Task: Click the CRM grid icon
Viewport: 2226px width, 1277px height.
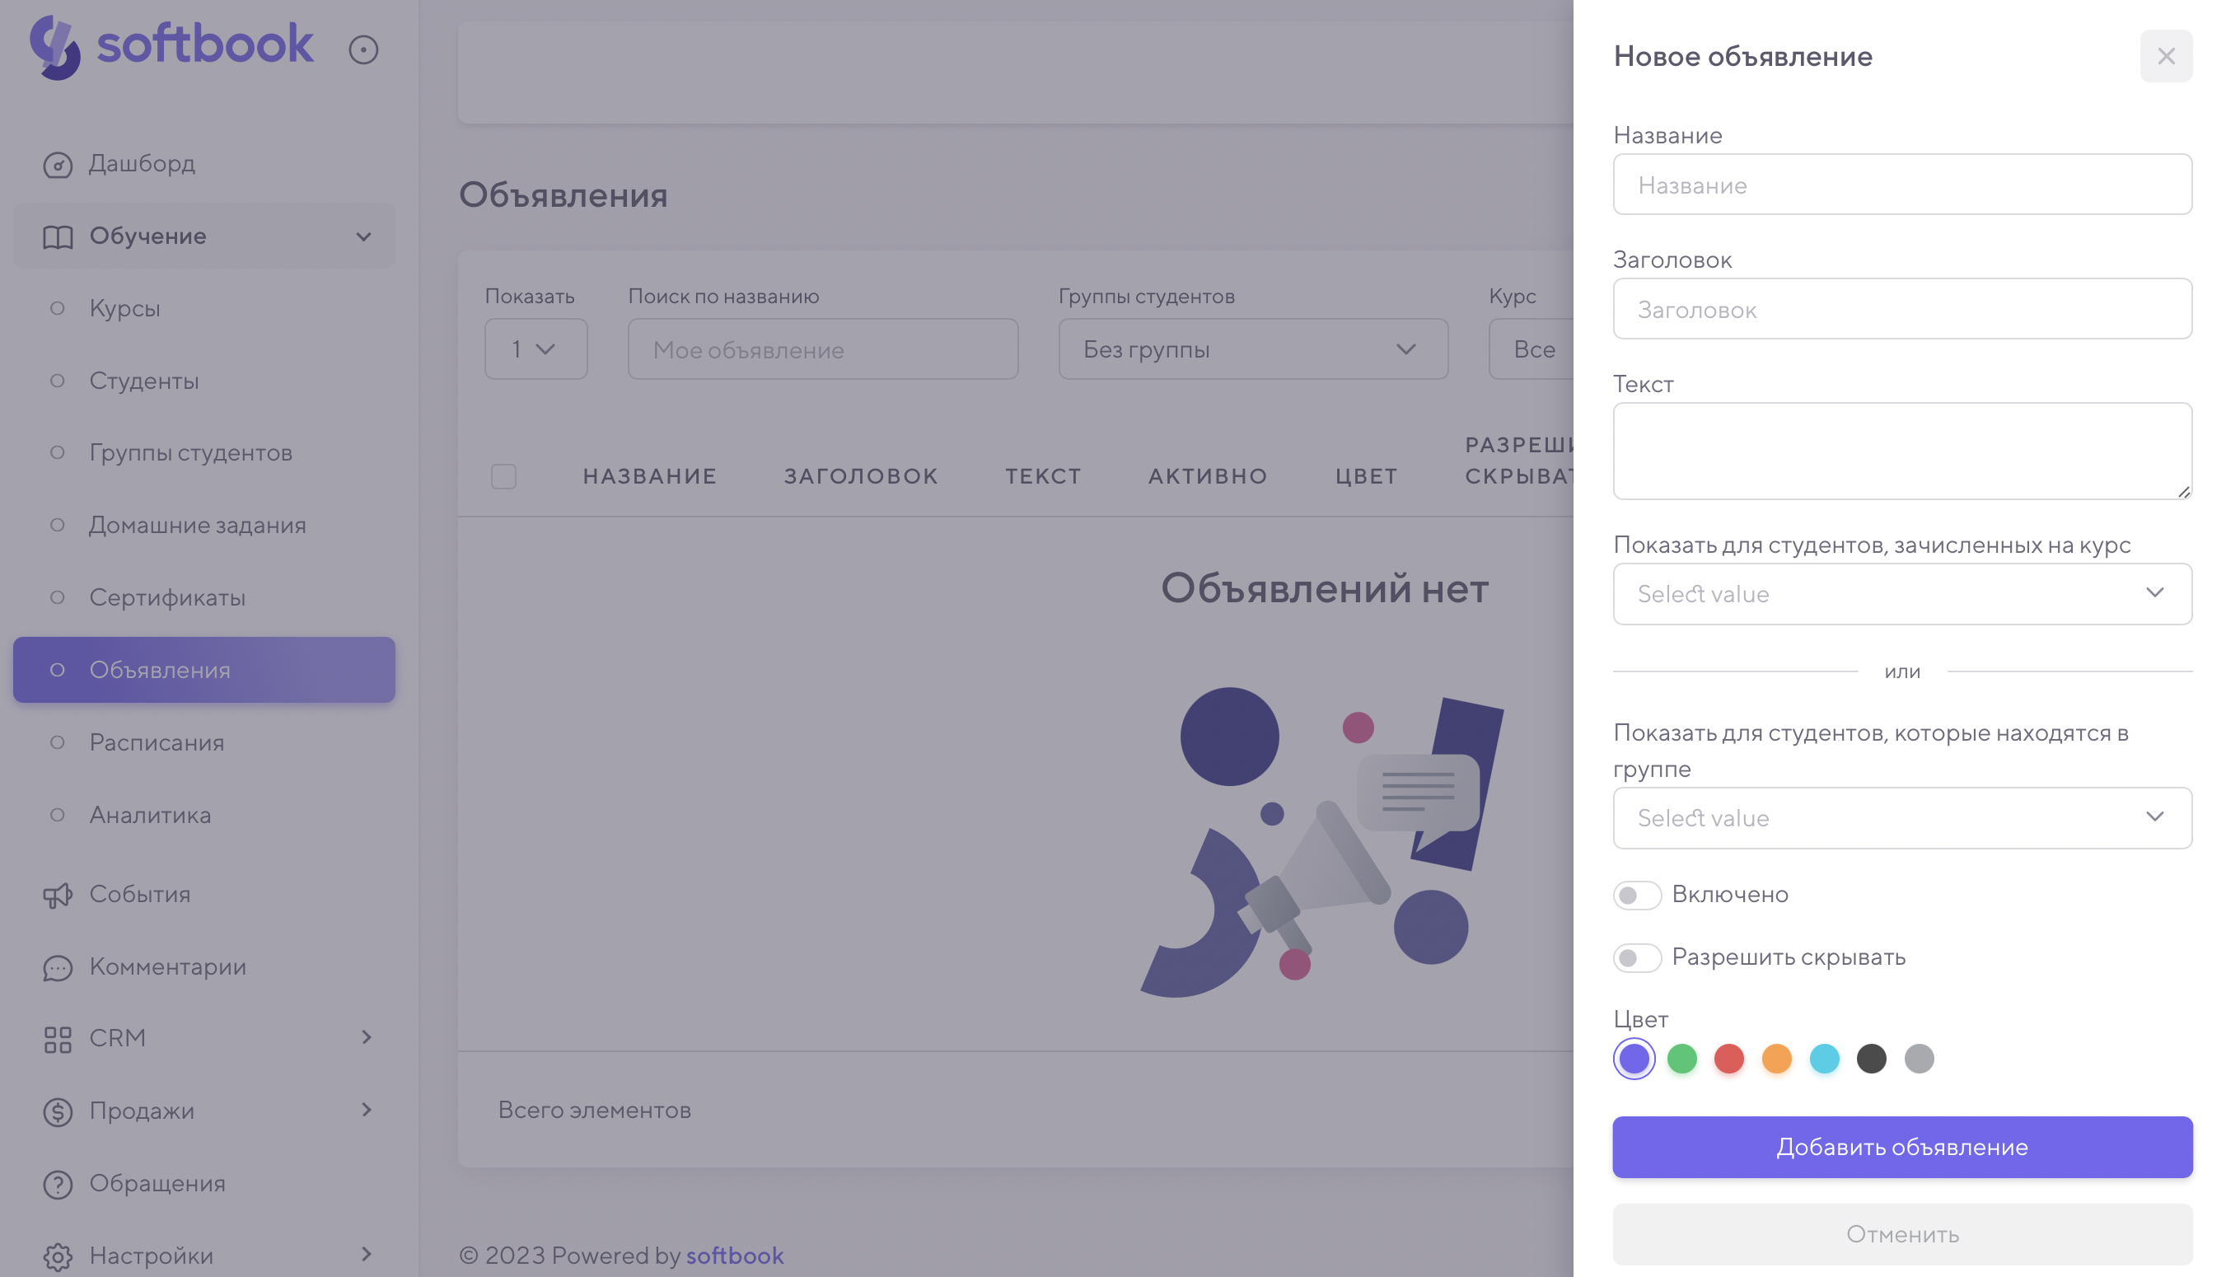Action: click(x=58, y=1040)
